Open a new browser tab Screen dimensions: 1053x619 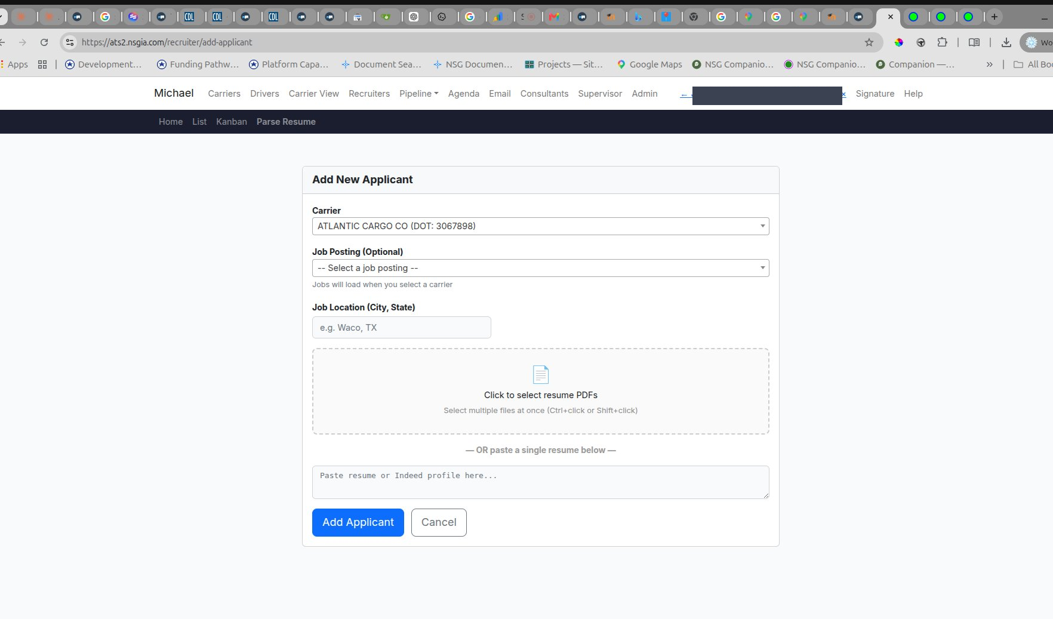994,17
